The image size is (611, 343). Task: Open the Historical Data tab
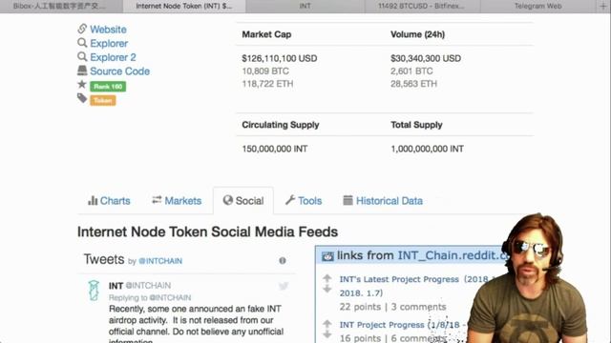(x=383, y=201)
